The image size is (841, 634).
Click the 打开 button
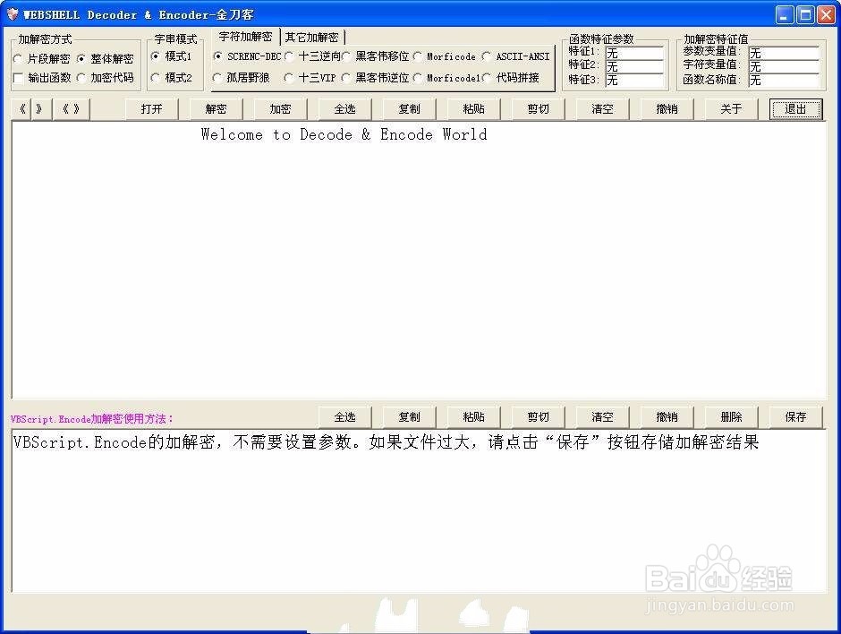pos(152,109)
